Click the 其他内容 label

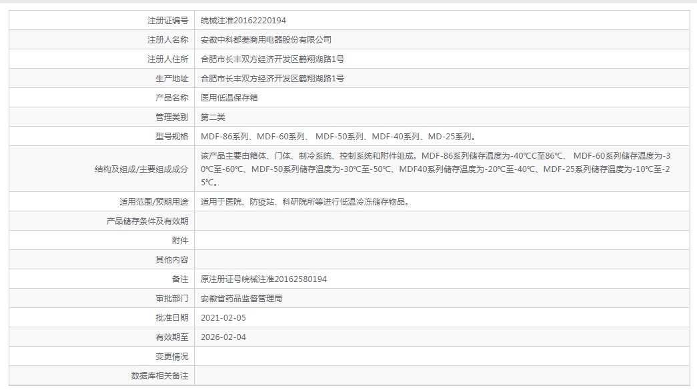[x=171, y=260]
